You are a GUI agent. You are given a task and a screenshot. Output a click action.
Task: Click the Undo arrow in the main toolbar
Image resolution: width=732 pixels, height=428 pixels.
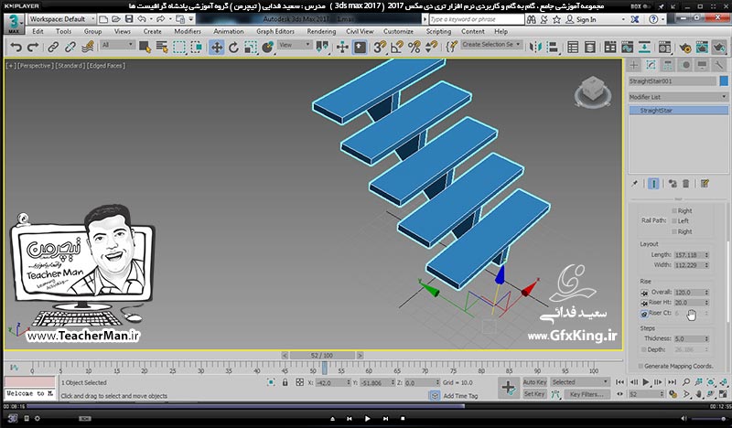coord(16,48)
